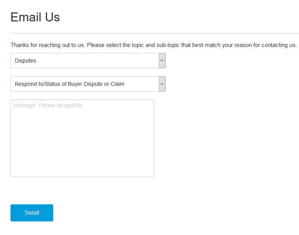
Task: Focus the message text area
Action: 82,138
